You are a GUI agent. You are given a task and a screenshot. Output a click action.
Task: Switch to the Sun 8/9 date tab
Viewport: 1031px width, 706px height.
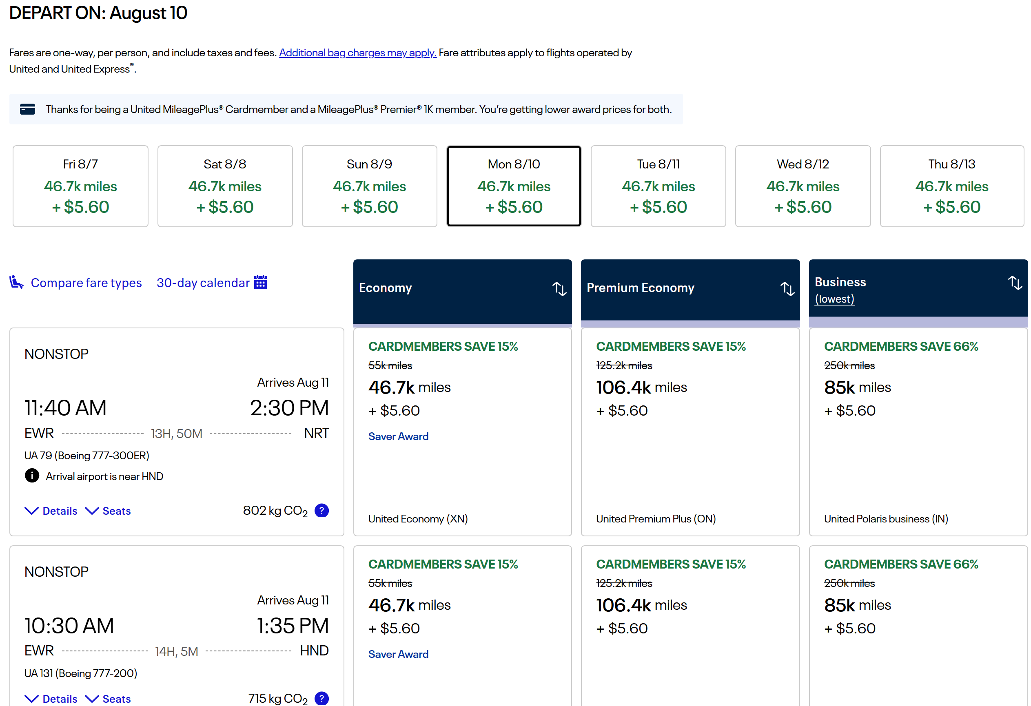(369, 186)
